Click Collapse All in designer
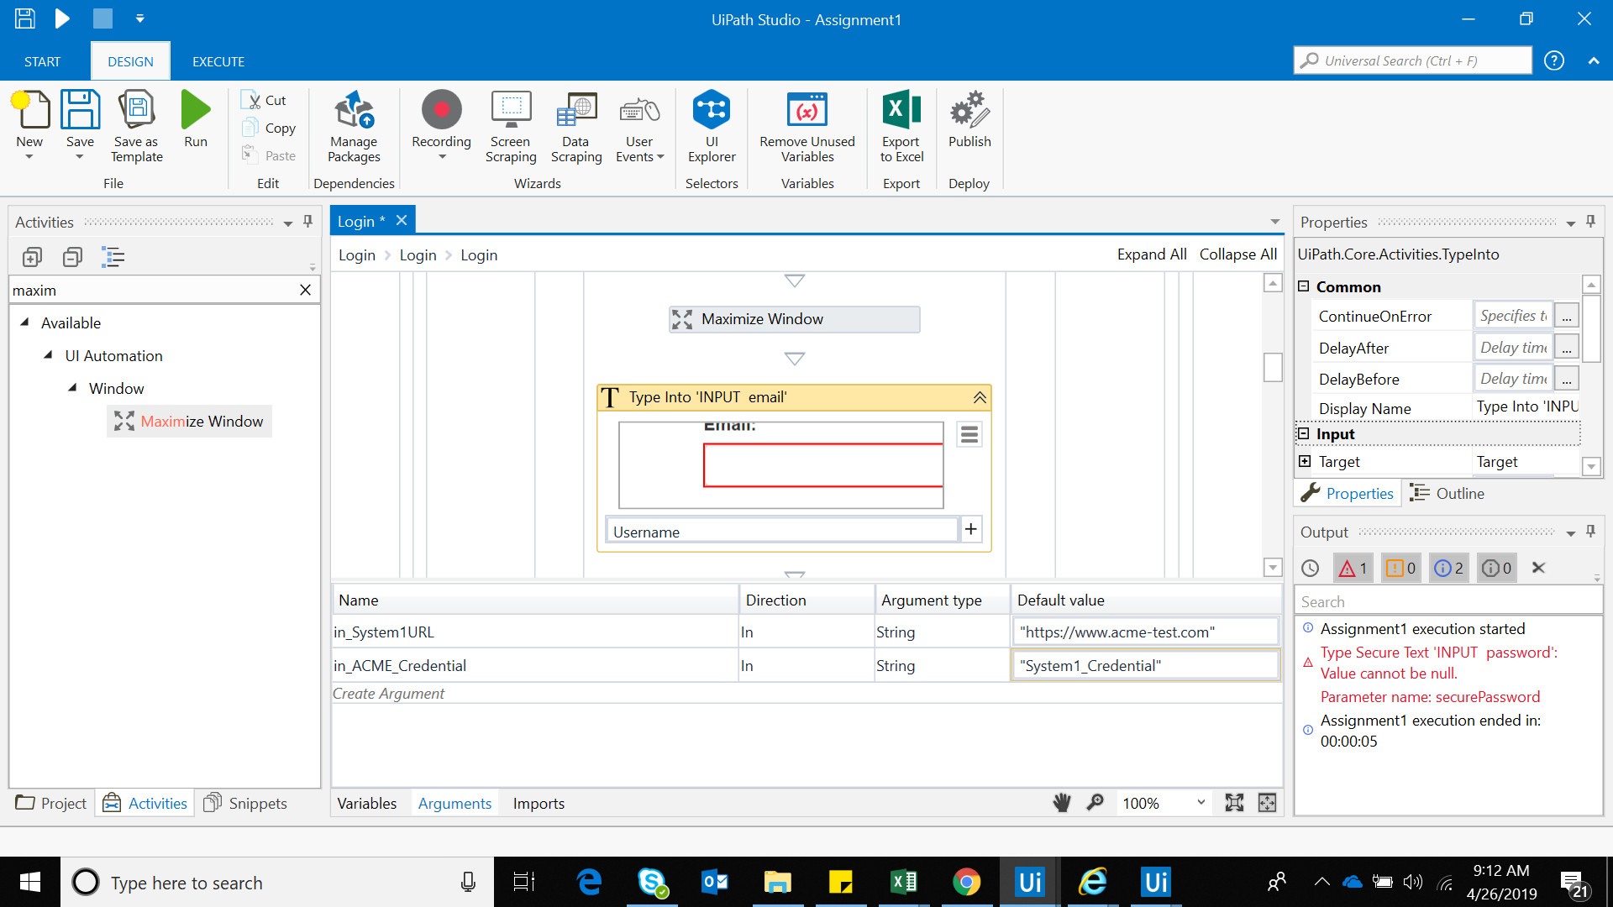The width and height of the screenshot is (1613, 907). click(x=1237, y=254)
